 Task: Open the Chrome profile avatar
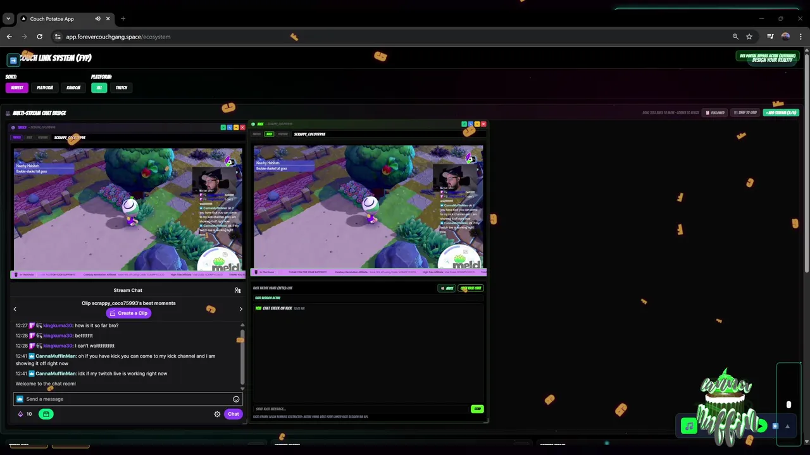tap(785, 37)
